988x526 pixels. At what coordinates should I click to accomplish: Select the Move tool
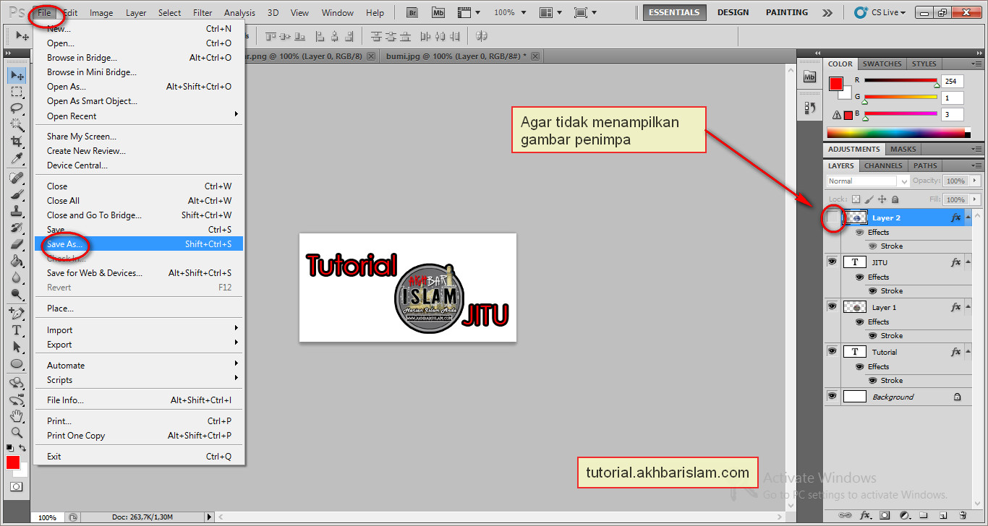[x=17, y=75]
